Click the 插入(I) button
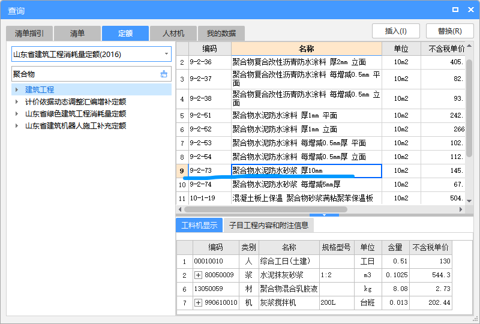This screenshot has width=480, height=324. click(396, 31)
